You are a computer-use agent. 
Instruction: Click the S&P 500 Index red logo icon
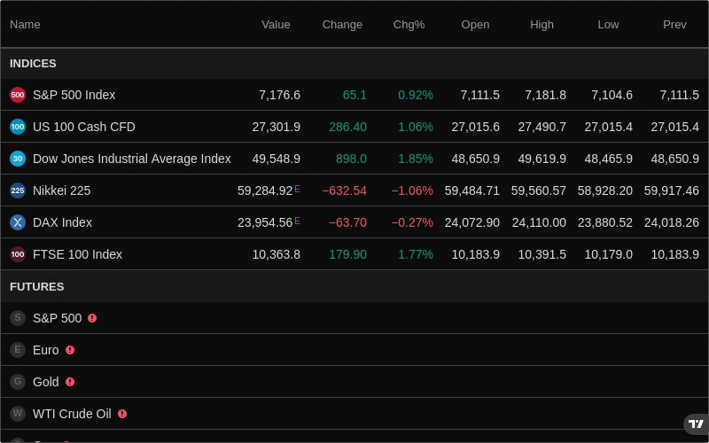click(x=18, y=95)
